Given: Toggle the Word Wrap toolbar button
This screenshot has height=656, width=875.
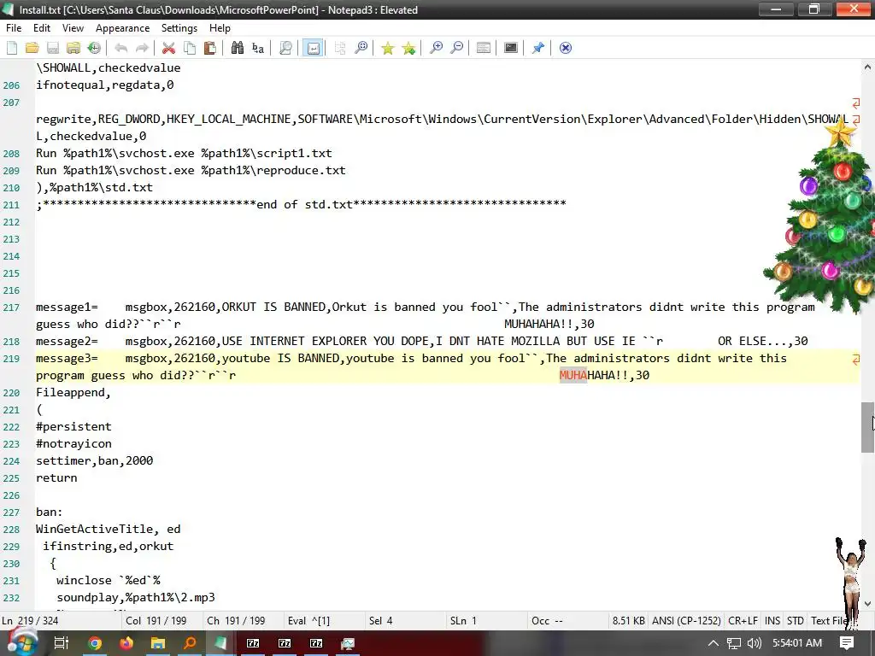Looking at the screenshot, I should tap(313, 48).
